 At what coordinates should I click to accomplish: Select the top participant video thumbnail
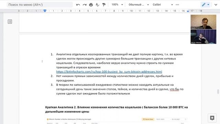tap(203, 22)
